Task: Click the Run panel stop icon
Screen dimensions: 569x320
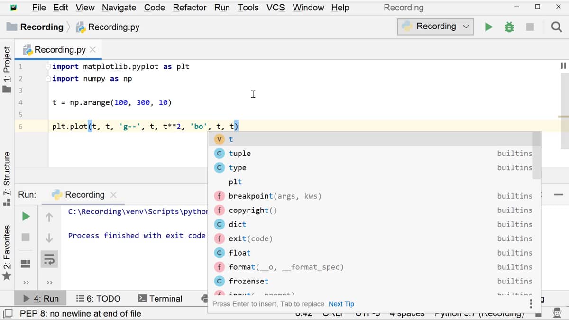Action: tap(26, 237)
